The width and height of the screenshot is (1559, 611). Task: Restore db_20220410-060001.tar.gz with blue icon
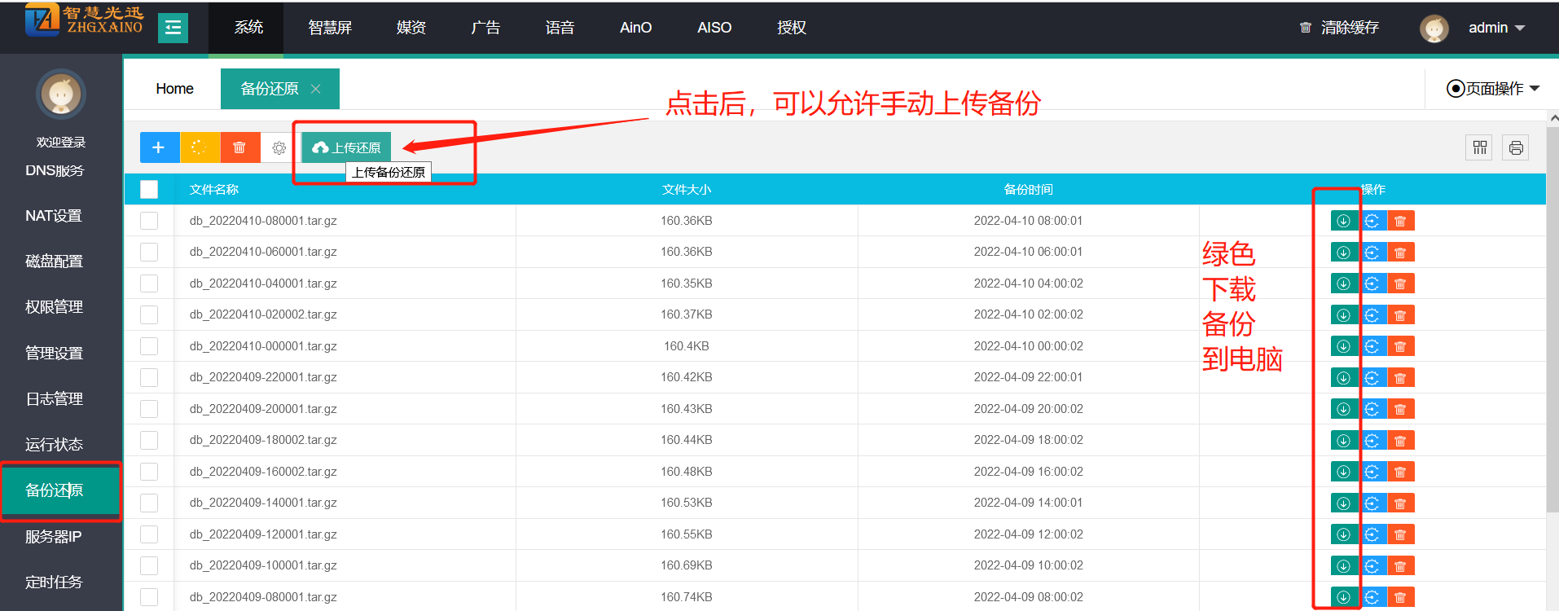(1372, 253)
